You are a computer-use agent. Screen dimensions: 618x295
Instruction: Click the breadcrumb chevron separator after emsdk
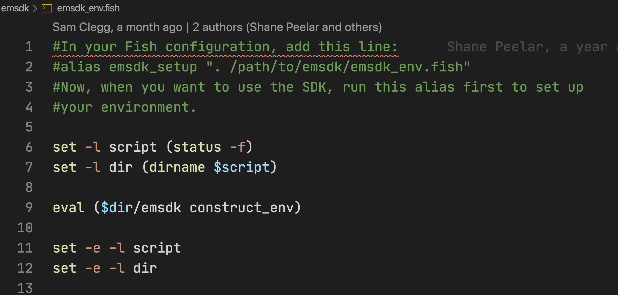35,8
